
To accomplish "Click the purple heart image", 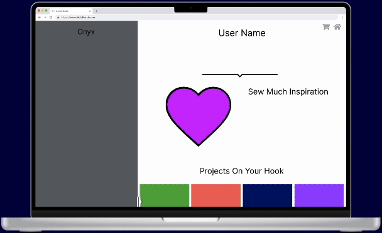I will point(199,116).
